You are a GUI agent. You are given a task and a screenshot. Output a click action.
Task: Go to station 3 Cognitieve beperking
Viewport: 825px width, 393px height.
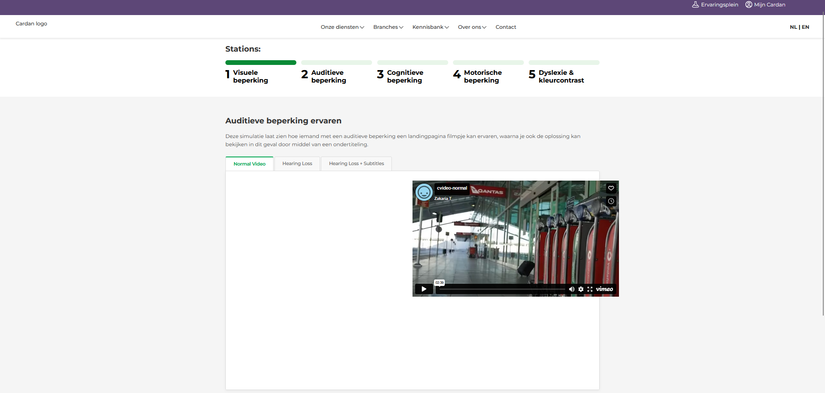(x=404, y=76)
